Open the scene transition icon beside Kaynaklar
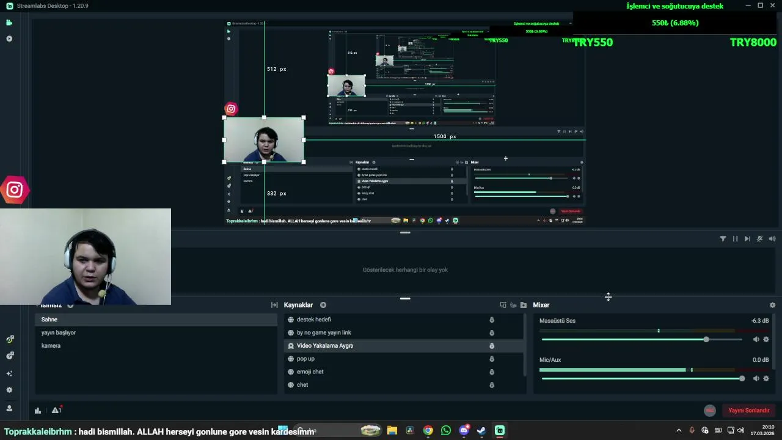782x440 pixels. [x=274, y=305]
